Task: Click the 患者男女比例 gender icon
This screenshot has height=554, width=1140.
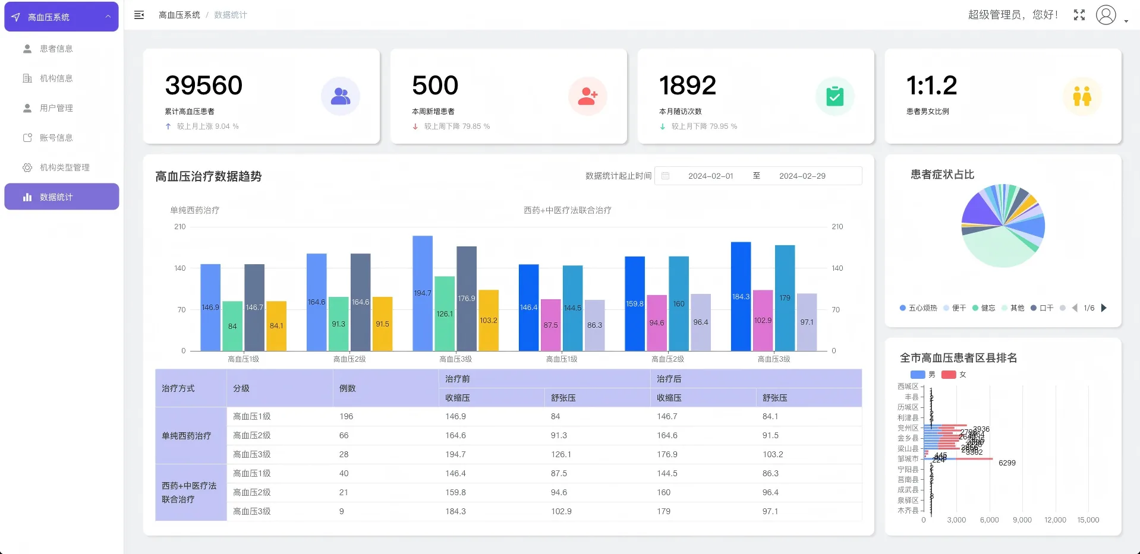Action: click(x=1082, y=96)
